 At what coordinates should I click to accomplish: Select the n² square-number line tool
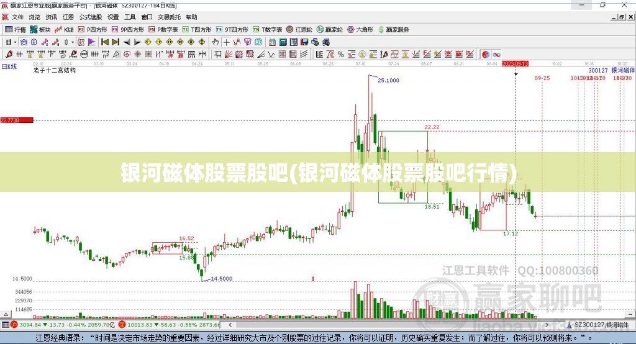(106, 55)
